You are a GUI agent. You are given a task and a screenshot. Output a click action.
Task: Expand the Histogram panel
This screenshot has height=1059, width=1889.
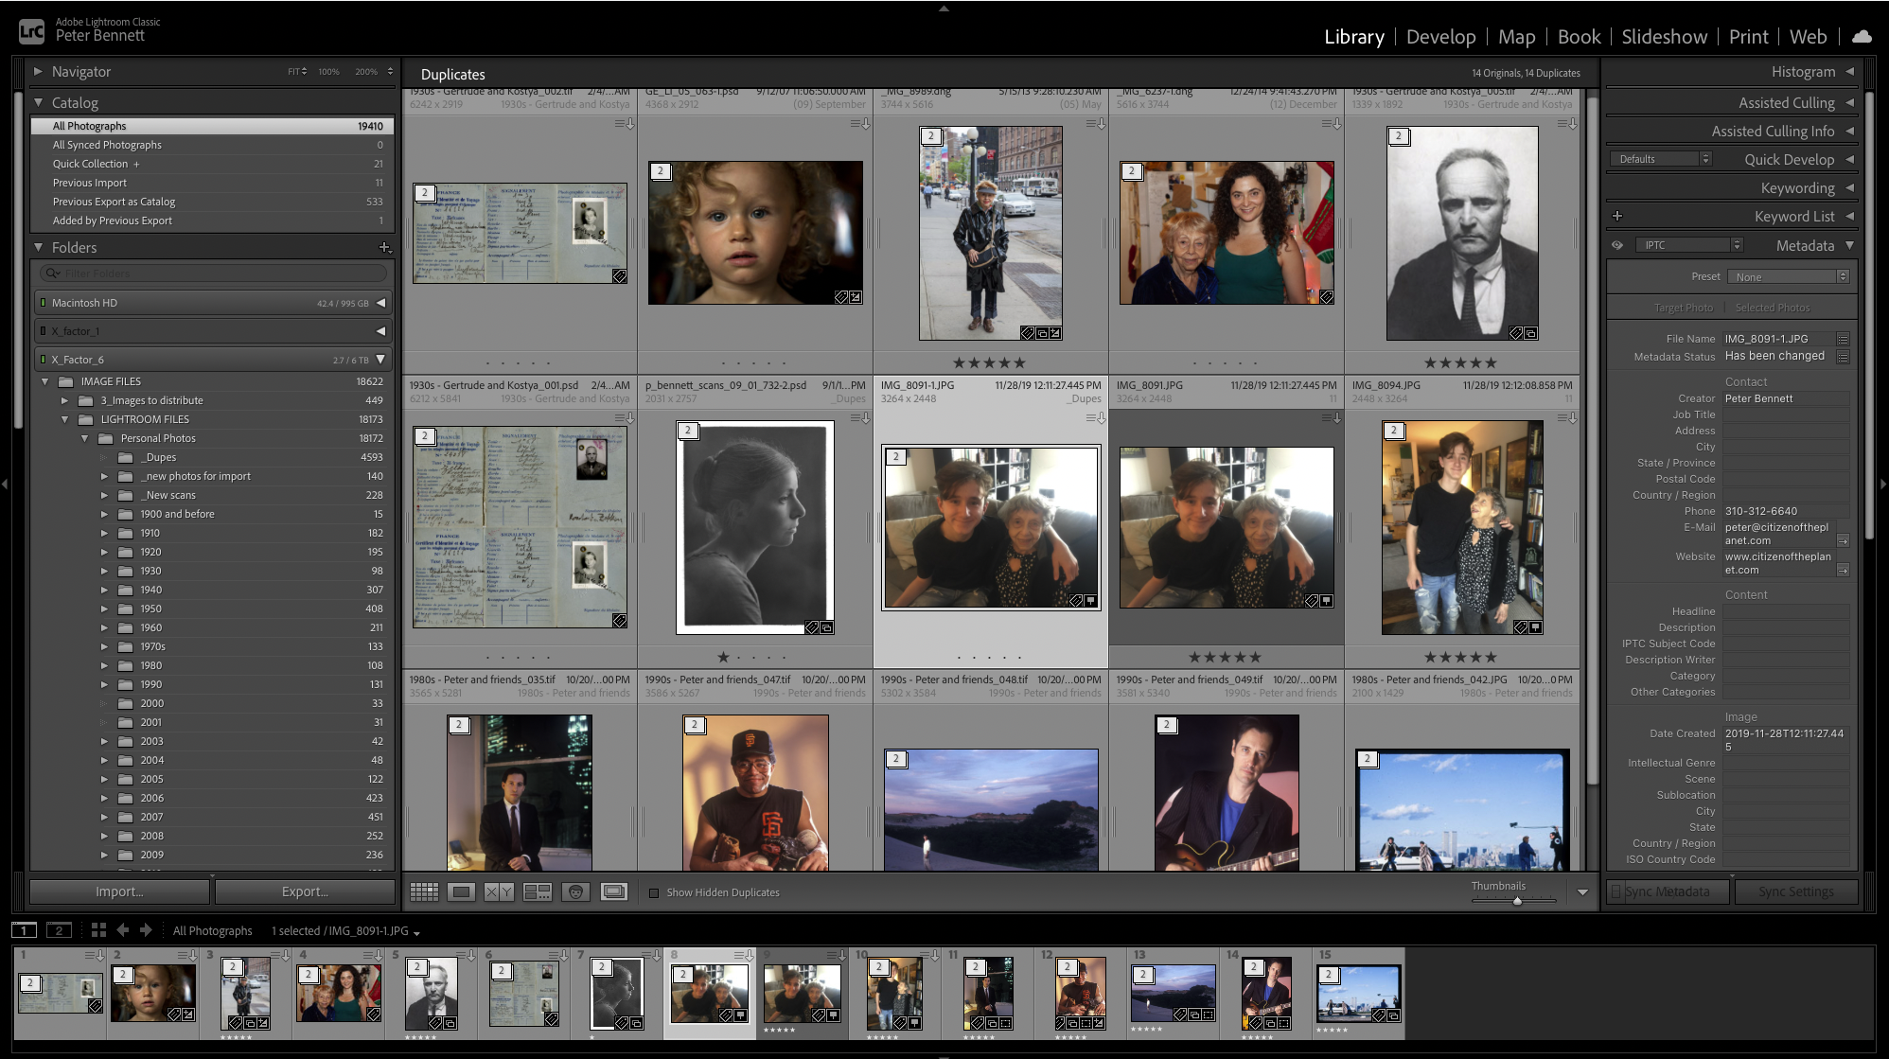pyautogui.click(x=1849, y=71)
